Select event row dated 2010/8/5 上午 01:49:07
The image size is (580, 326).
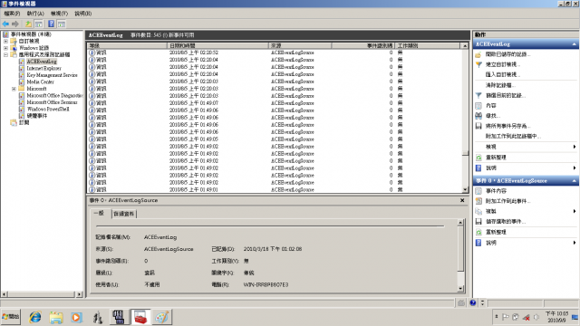(275, 103)
